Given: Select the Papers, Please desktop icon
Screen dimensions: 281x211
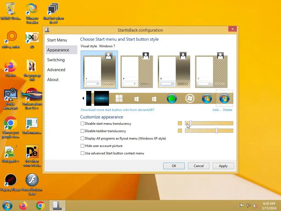Looking at the screenshot, I should click(x=11, y=183).
